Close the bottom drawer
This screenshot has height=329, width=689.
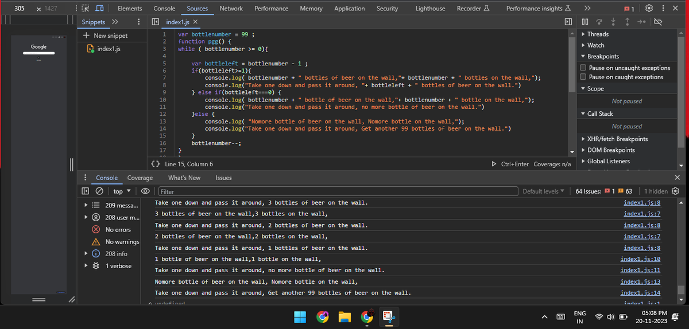677,178
